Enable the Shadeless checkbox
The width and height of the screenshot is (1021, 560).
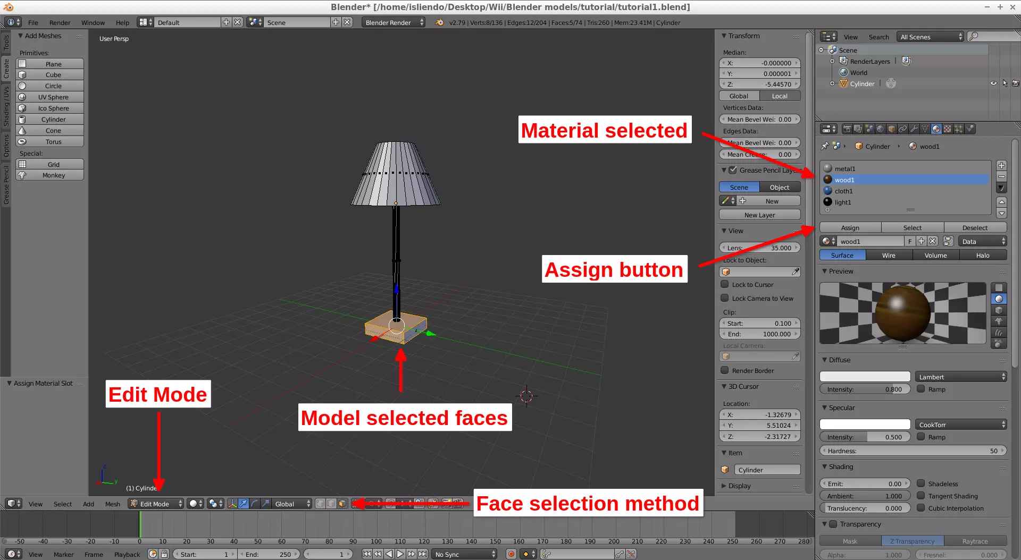(921, 483)
